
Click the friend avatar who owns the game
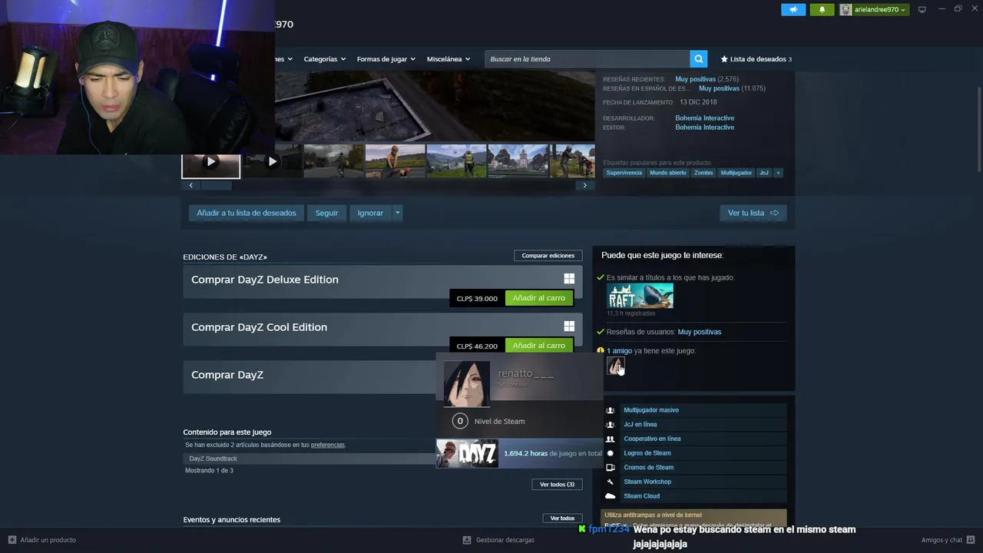coord(615,366)
